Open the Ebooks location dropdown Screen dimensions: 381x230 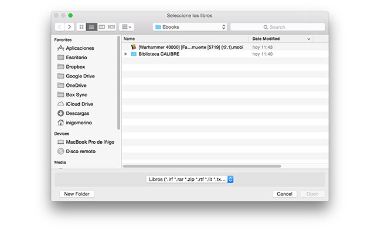click(190, 27)
